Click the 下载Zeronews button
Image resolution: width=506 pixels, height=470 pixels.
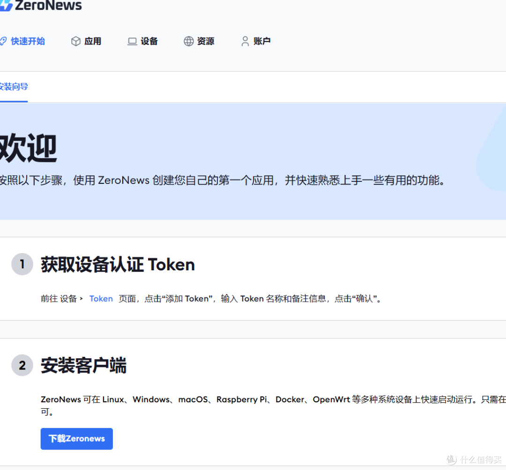point(76,439)
